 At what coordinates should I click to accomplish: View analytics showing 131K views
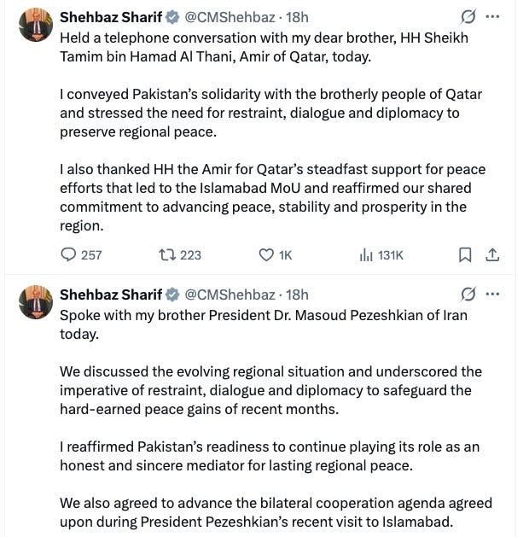click(381, 255)
